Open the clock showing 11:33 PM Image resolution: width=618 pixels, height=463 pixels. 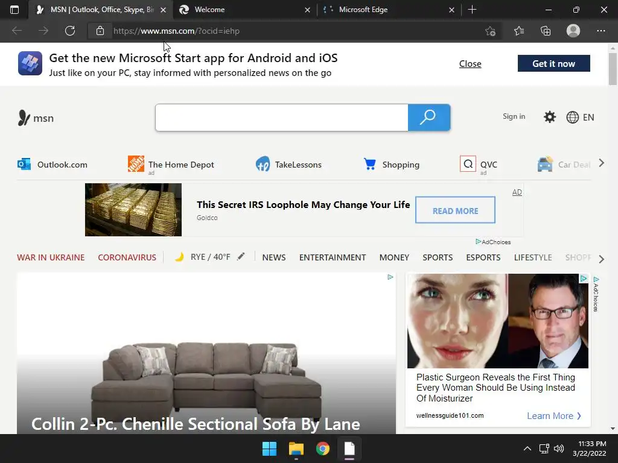coord(590,449)
